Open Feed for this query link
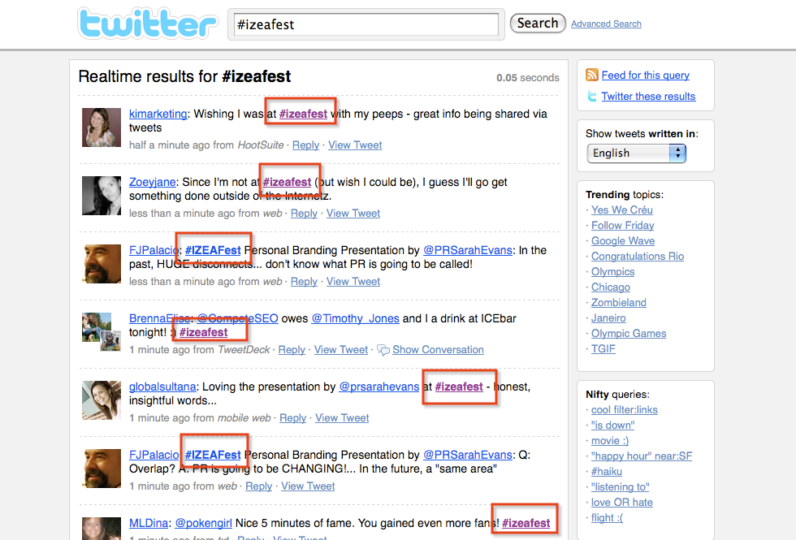The height and width of the screenshot is (540, 796). click(645, 75)
